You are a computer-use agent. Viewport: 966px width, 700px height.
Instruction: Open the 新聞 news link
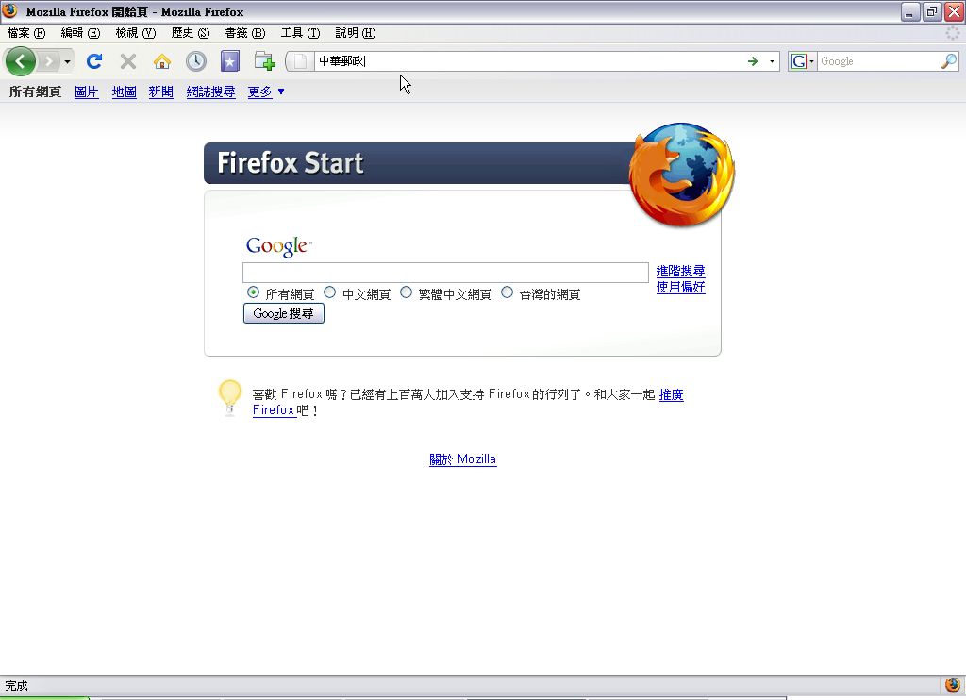click(x=160, y=92)
